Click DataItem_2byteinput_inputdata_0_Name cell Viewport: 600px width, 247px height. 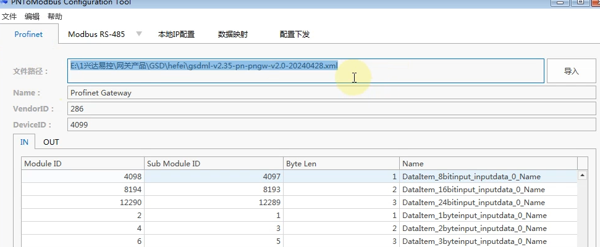tap(488, 229)
